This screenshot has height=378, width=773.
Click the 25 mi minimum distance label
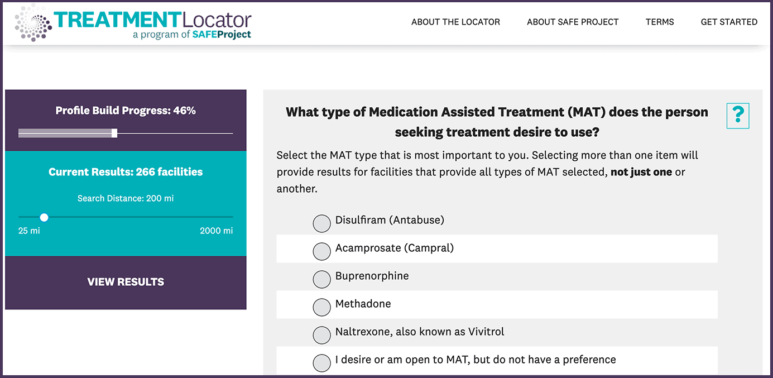coord(29,231)
